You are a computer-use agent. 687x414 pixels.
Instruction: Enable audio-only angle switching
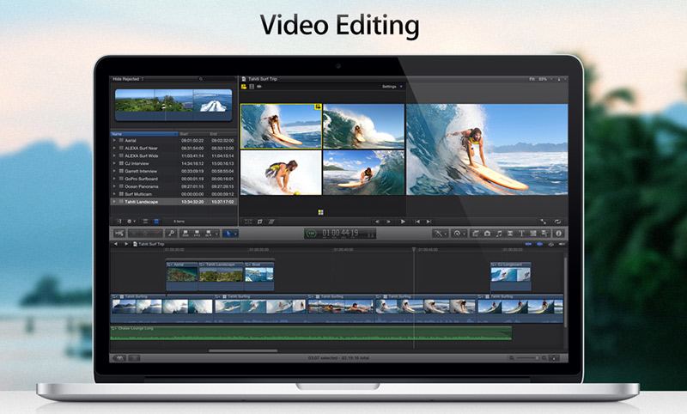coord(259,87)
